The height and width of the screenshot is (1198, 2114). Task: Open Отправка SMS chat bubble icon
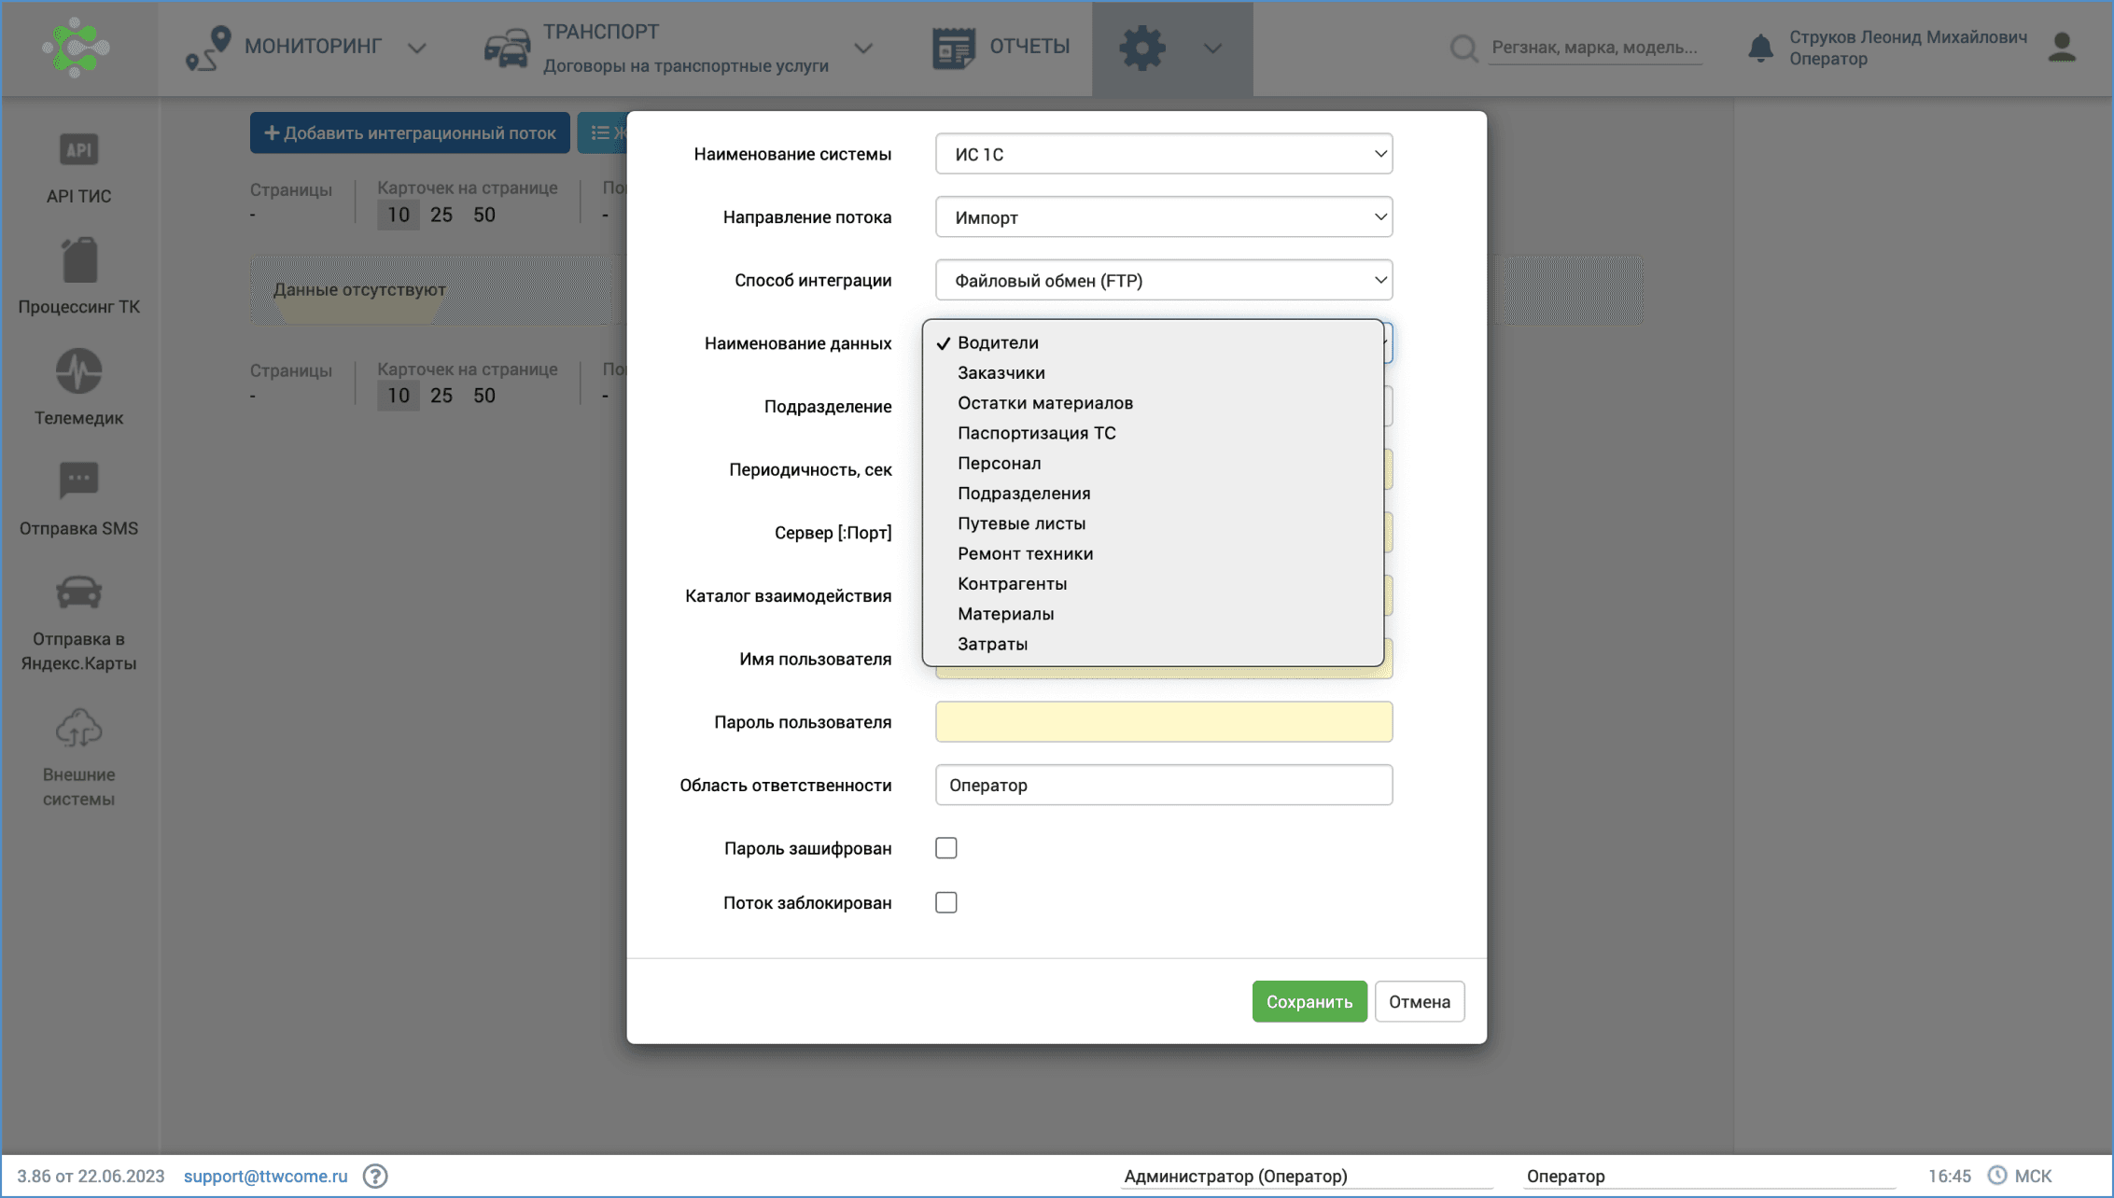point(78,481)
